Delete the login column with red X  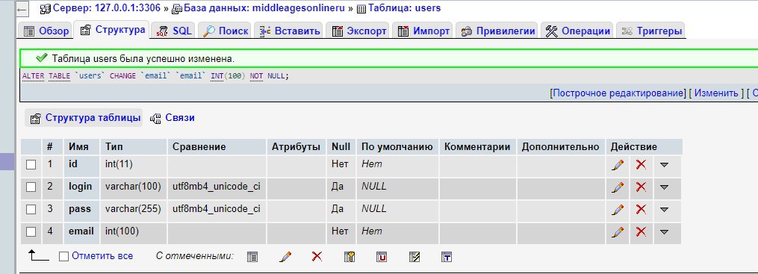click(641, 187)
